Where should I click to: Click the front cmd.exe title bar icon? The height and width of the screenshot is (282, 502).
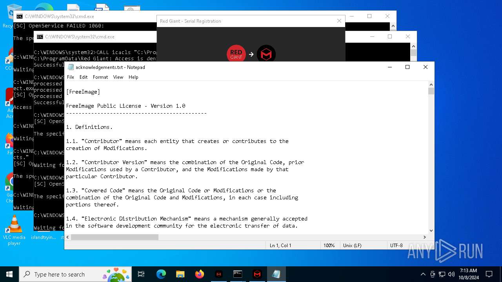(x=40, y=37)
